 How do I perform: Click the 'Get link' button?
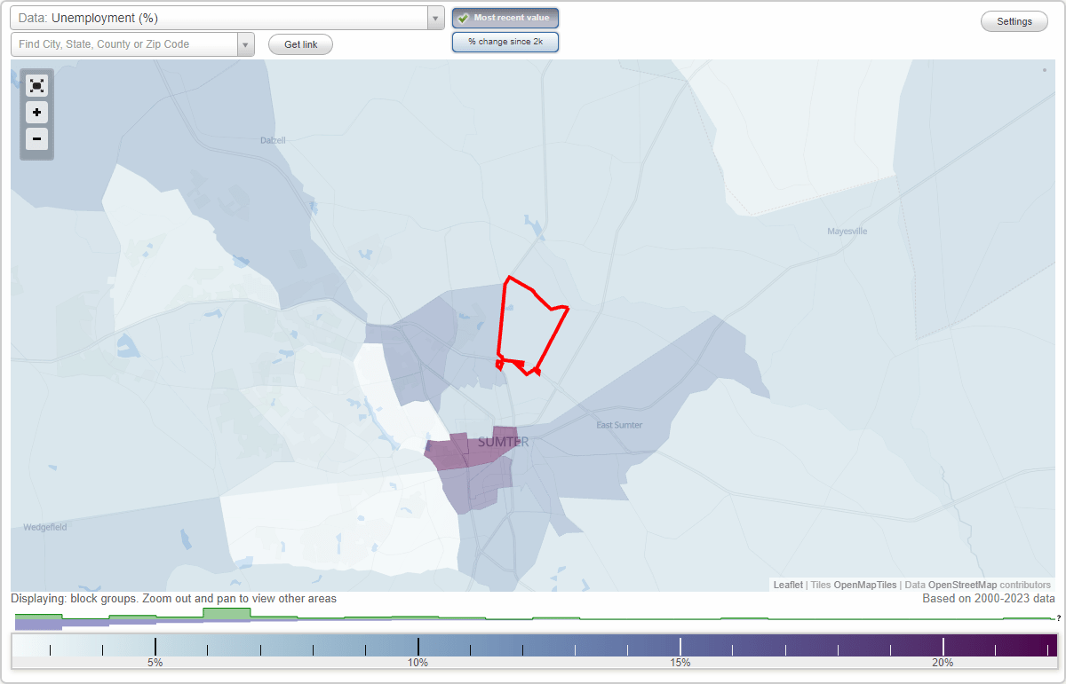(300, 43)
